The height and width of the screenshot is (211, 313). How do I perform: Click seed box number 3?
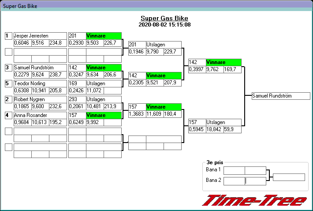[8, 68]
